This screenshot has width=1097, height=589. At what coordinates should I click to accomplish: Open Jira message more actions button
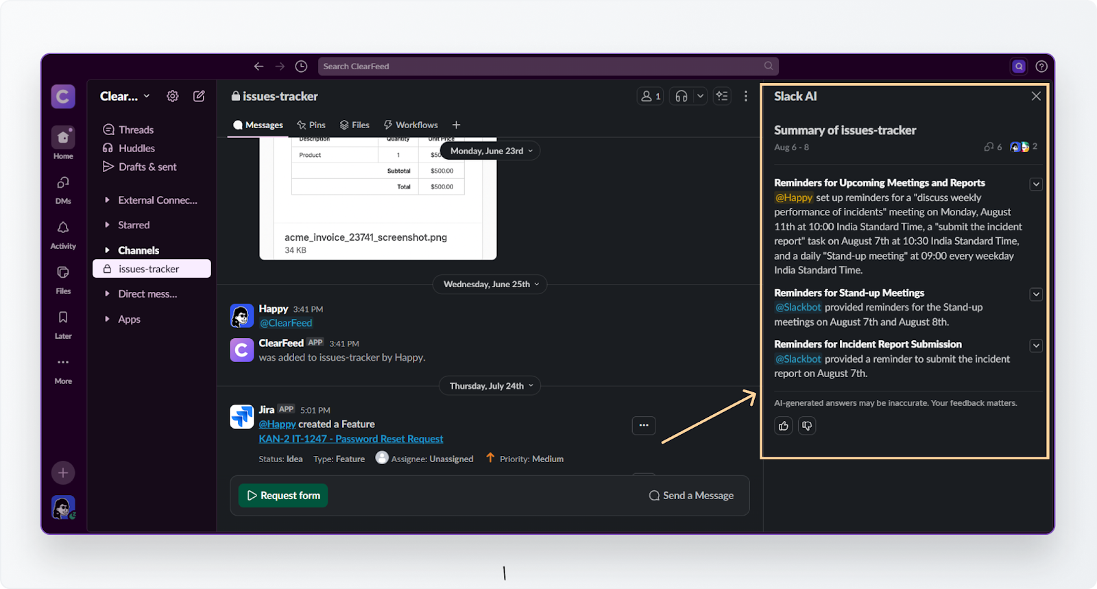644,425
